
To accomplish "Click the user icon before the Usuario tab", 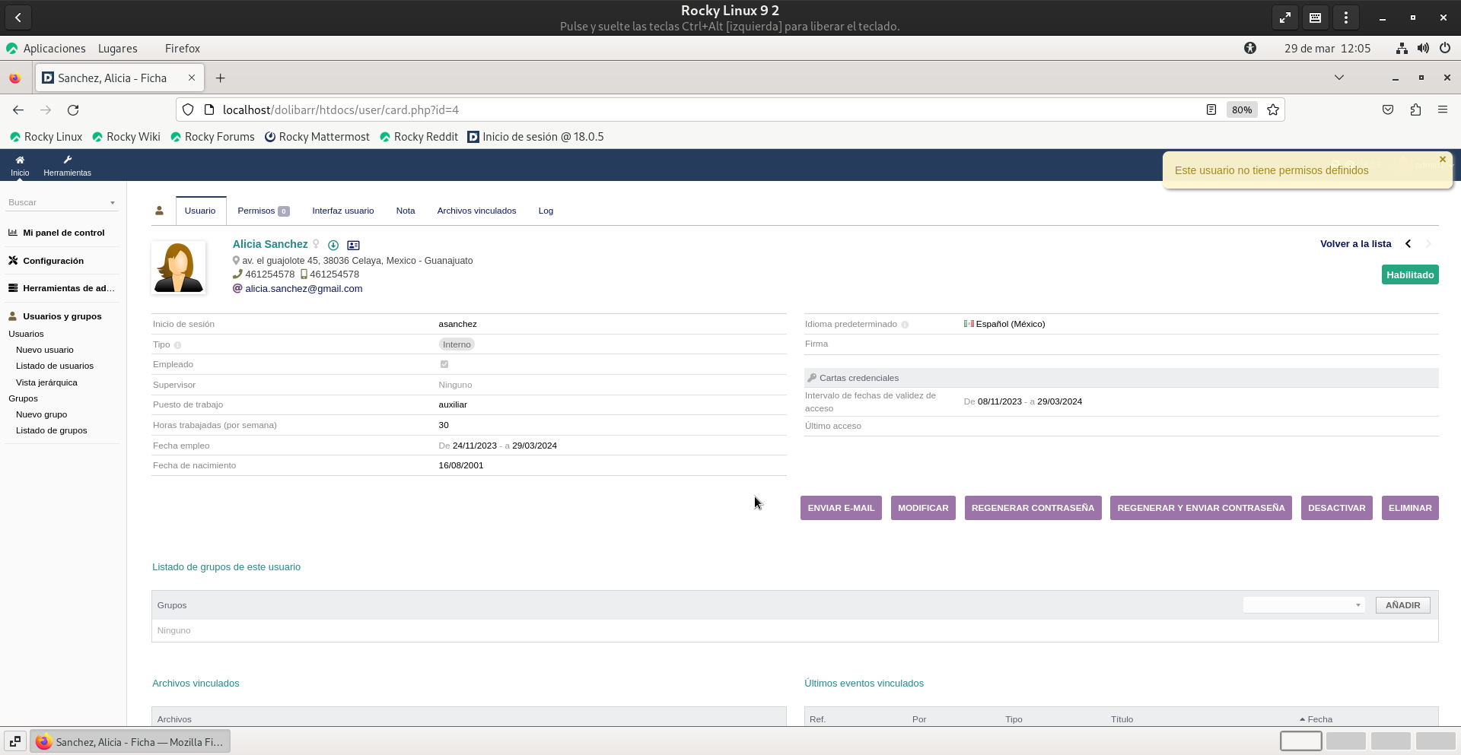I will (159, 211).
